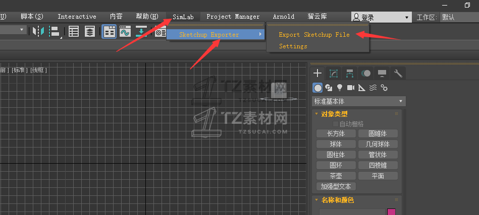Click the 几何球体 button
This screenshot has height=215, width=479.
tap(378, 144)
